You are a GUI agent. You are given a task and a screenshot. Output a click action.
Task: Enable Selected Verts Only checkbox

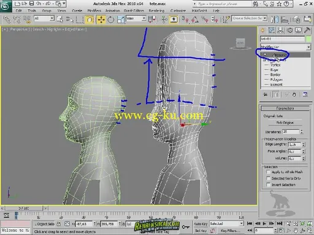click(268, 178)
